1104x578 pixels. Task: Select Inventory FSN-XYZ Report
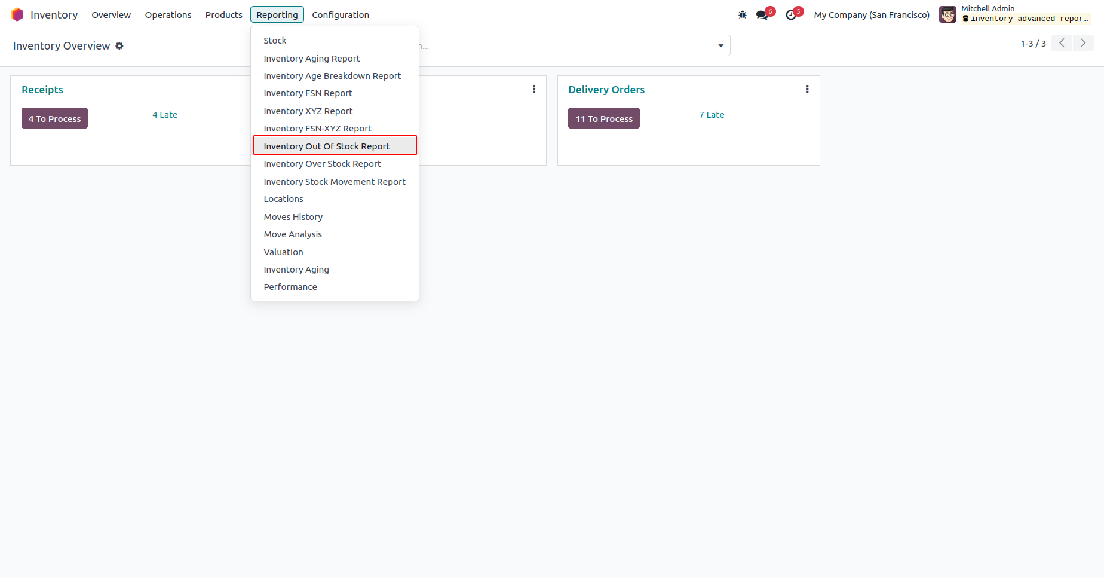[x=335, y=129]
